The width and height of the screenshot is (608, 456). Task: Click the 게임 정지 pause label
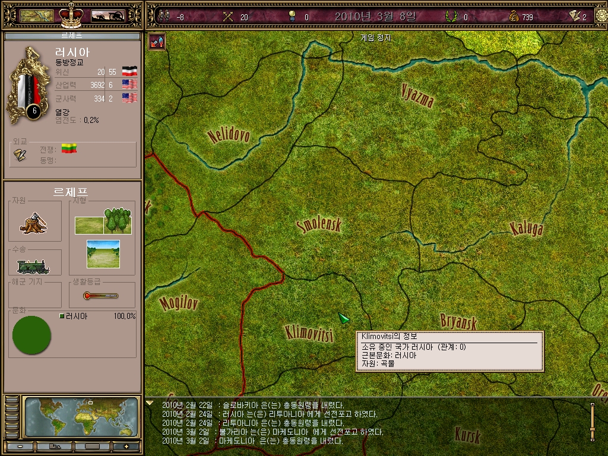[x=376, y=37]
